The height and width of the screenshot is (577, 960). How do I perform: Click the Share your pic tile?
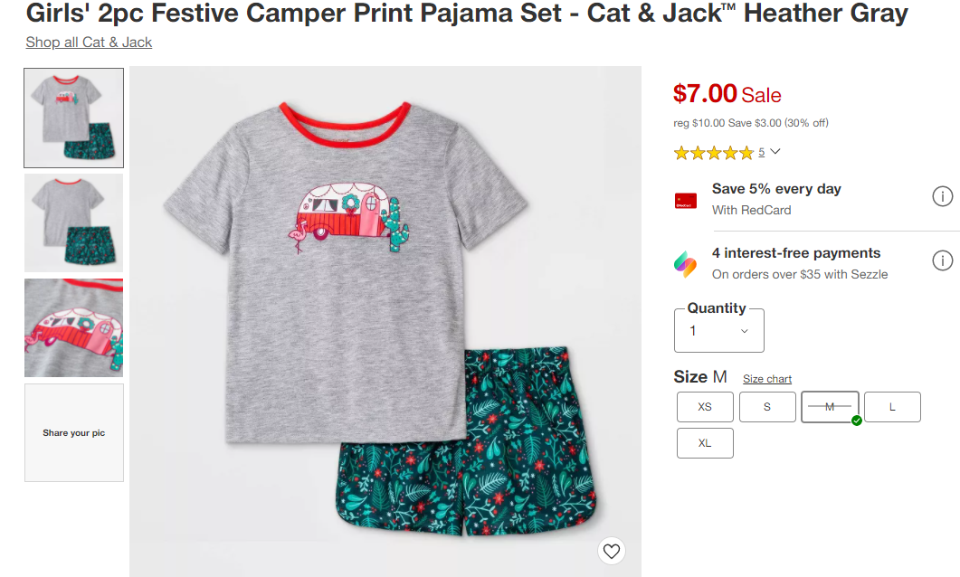pyautogui.click(x=74, y=432)
